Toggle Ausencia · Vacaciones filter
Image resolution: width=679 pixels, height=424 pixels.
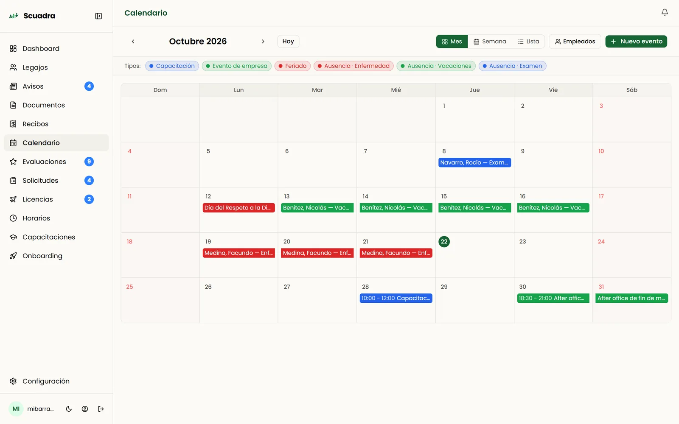tap(436, 66)
